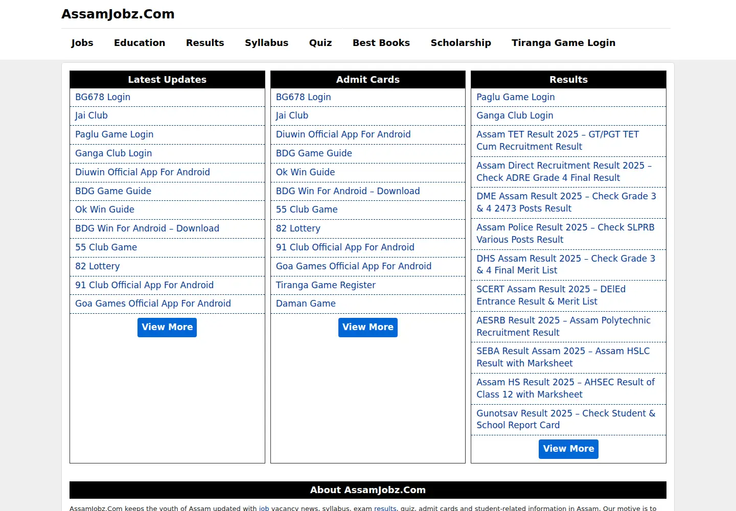Follow the 'job' link in About text
The image size is (736, 511).
pos(264,508)
